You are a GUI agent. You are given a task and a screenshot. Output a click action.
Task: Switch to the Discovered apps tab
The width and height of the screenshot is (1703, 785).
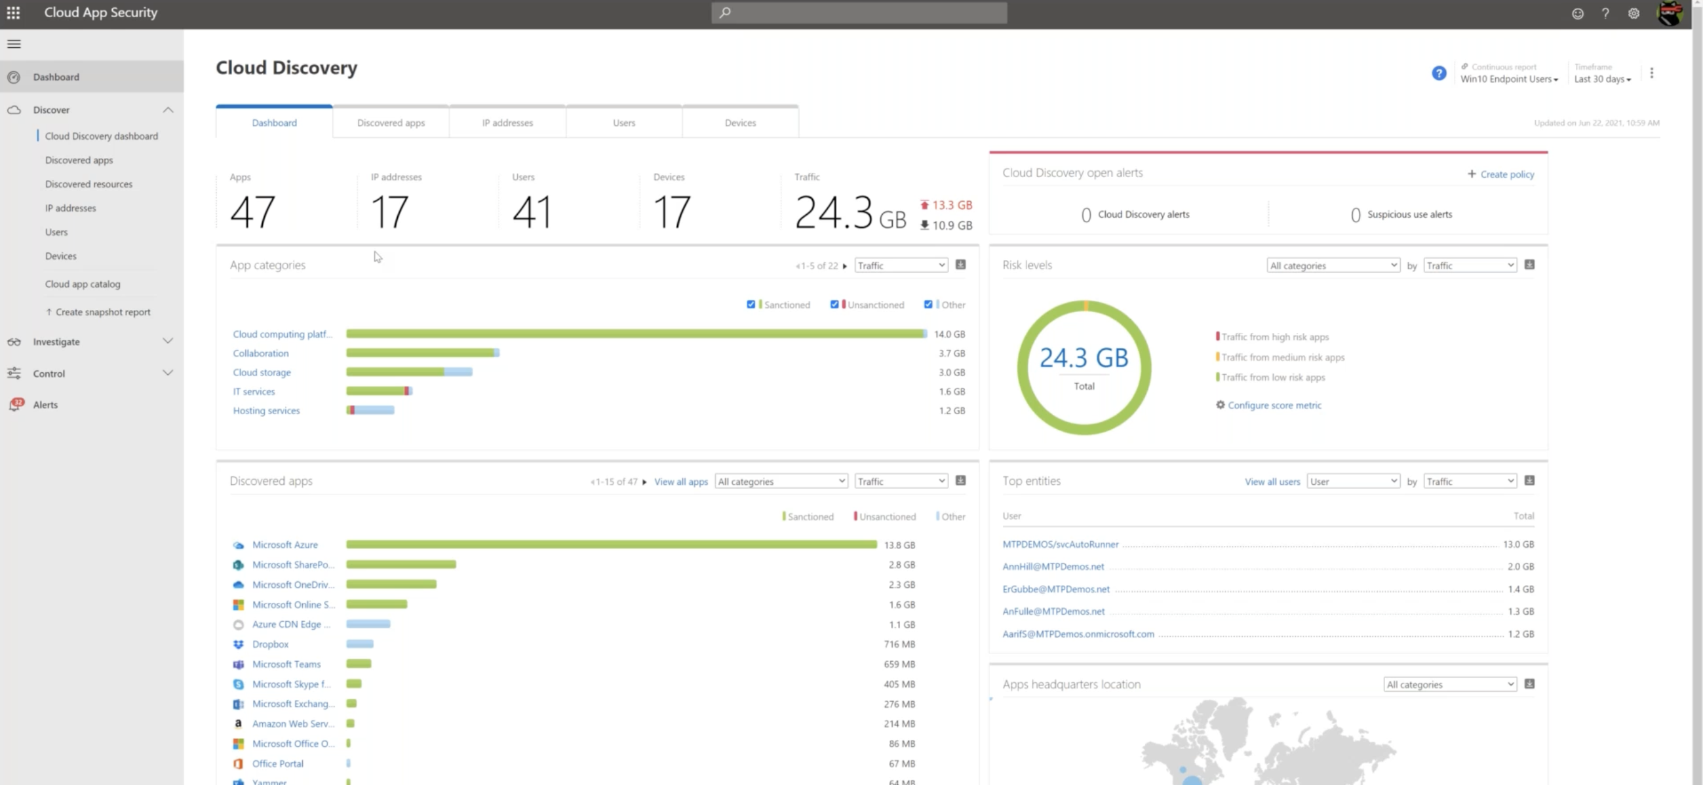click(391, 123)
